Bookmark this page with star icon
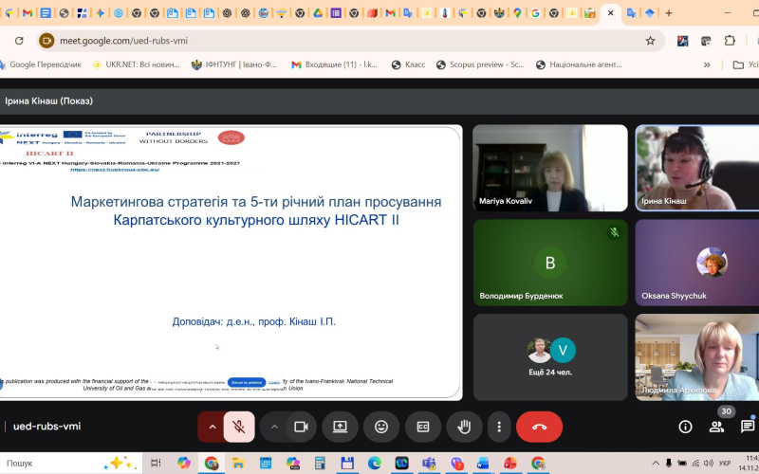 coord(650,41)
